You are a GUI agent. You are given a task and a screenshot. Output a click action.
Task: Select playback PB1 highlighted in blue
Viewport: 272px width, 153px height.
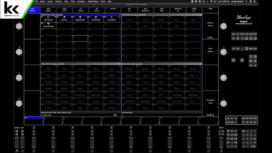pos(34,121)
